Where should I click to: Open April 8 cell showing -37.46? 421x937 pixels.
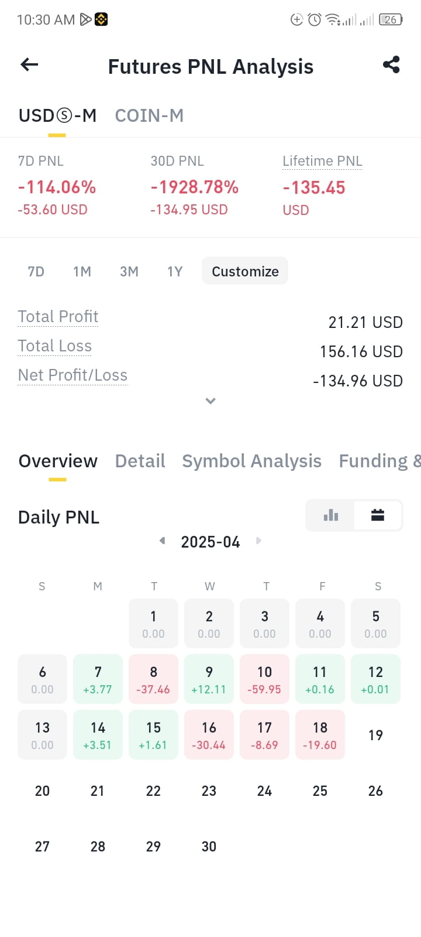coord(153,679)
